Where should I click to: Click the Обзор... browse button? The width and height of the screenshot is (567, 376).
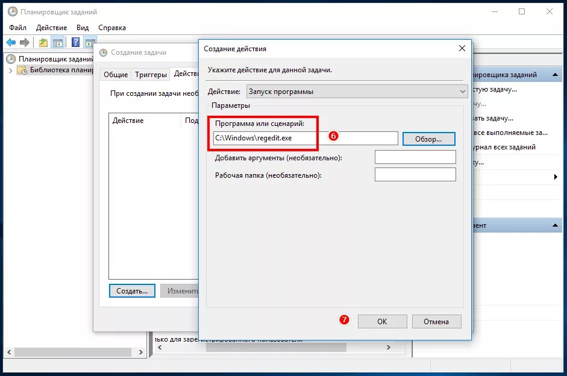pyautogui.click(x=428, y=139)
